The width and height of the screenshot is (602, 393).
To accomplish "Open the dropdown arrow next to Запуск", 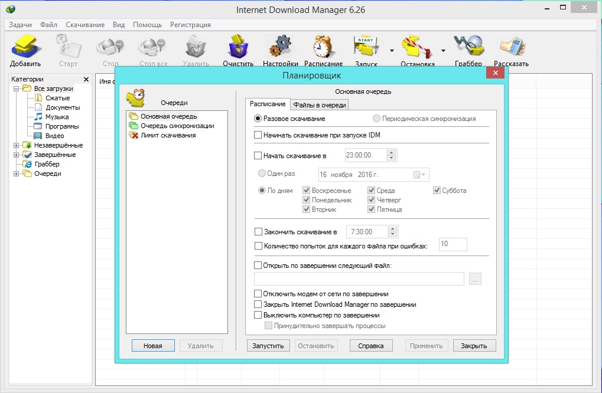I will [392, 51].
